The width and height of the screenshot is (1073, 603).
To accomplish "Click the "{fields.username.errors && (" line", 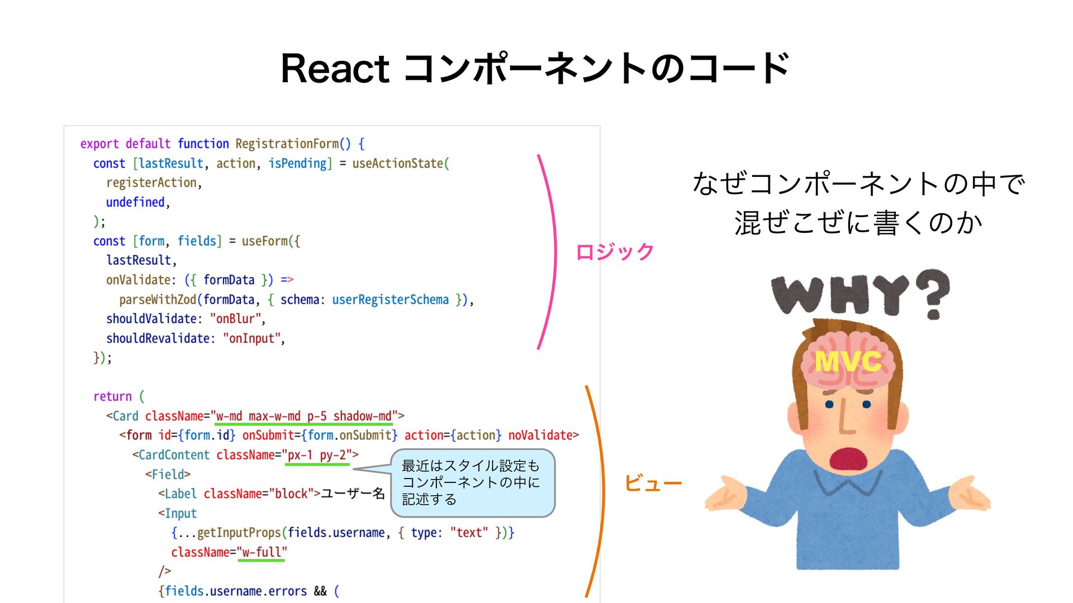I will 249,591.
